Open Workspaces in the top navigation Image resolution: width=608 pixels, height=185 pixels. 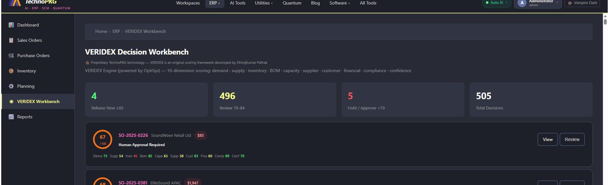(188, 3)
